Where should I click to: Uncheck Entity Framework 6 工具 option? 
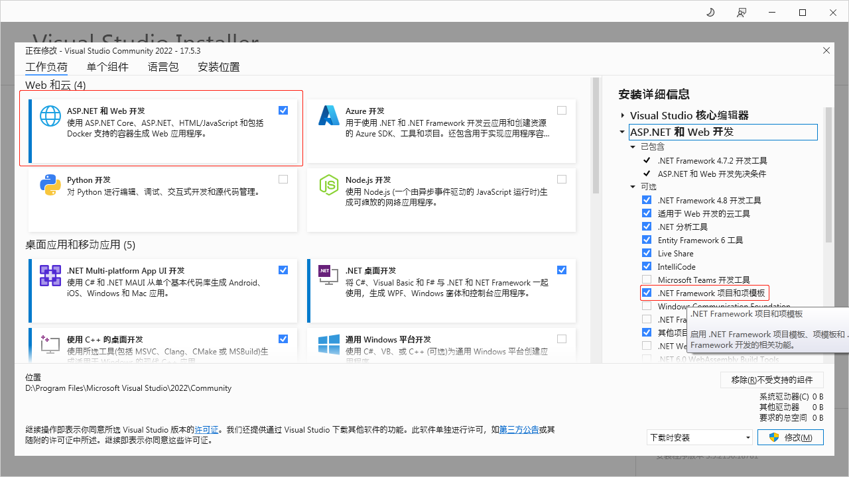[x=647, y=240]
